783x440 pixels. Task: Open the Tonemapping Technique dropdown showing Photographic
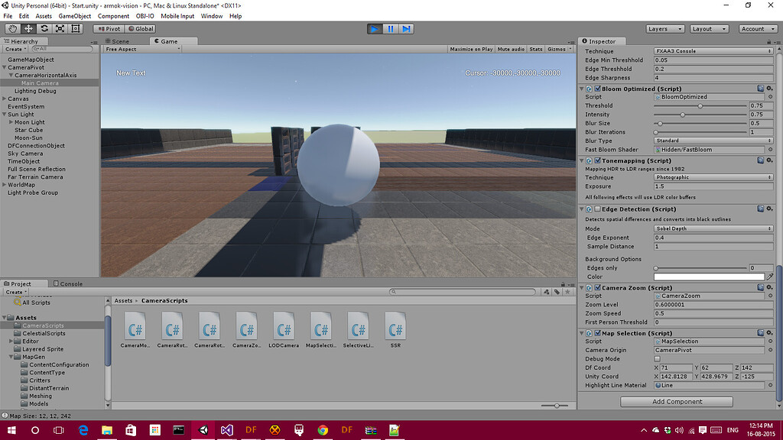713,177
